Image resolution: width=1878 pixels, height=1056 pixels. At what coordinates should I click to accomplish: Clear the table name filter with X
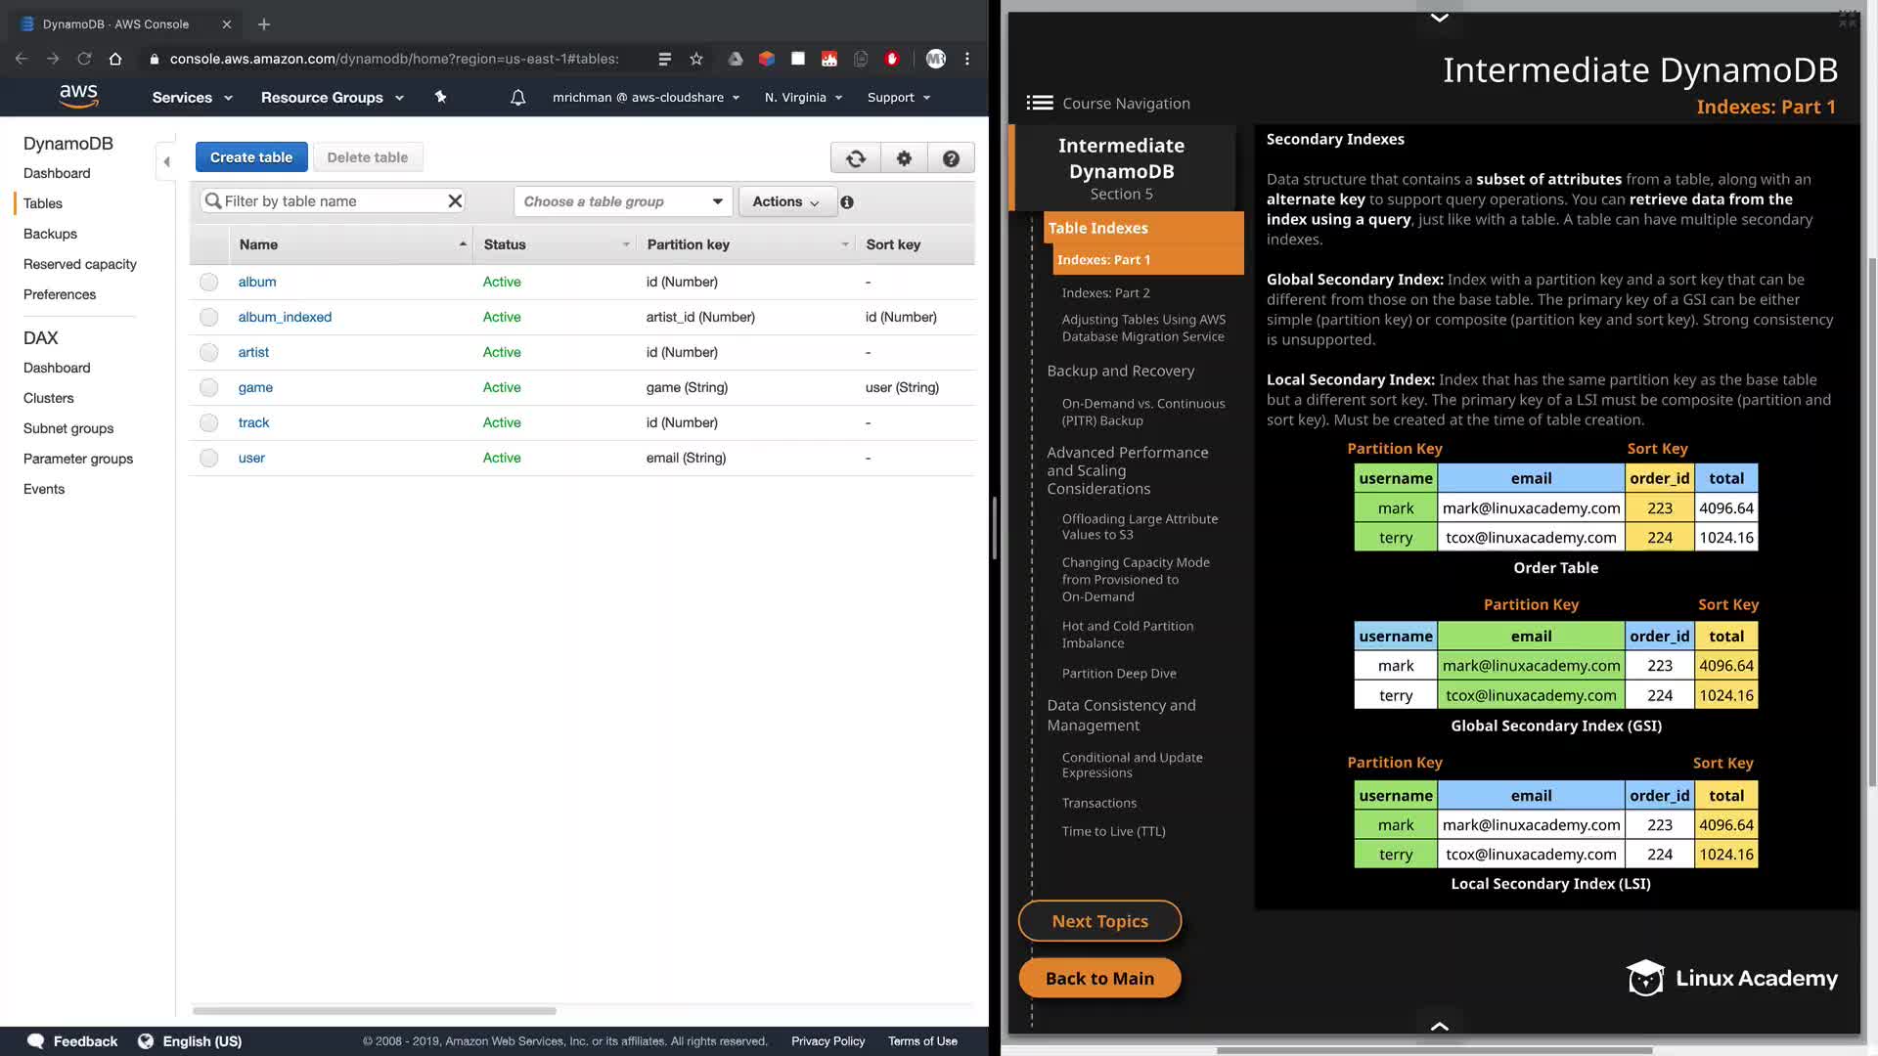point(455,201)
